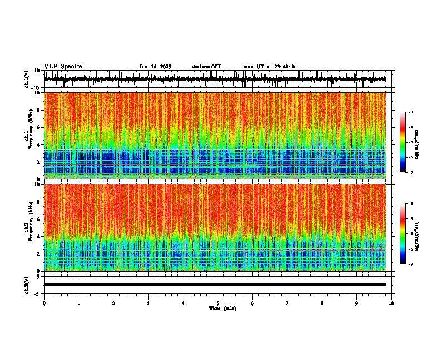Click the time axis tick label 7
Viewport: 441px width, 340px height.
coord(287,303)
